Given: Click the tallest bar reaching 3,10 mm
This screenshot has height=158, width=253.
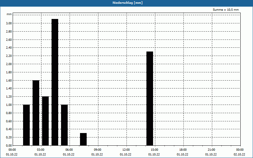Looking at the screenshot, I should [55, 82].
